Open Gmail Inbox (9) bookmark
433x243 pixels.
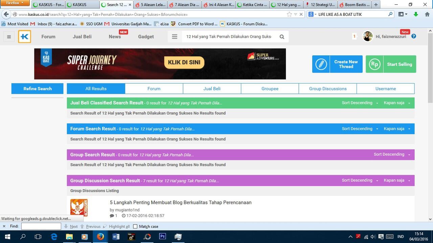(x=54, y=24)
